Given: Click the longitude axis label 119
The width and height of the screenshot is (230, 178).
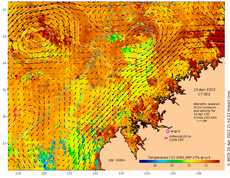Looking at the screenshot, I should click(x=18, y=174).
